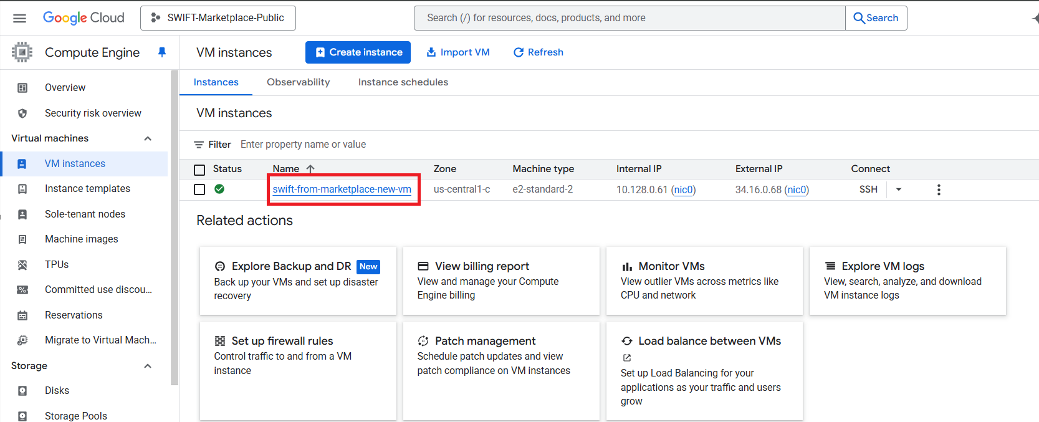
Task: Click the Set up firewall rules icon
Action: coord(220,341)
